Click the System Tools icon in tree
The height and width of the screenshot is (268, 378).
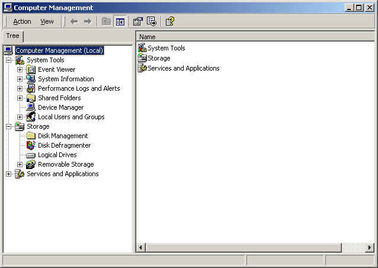click(x=20, y=60)
